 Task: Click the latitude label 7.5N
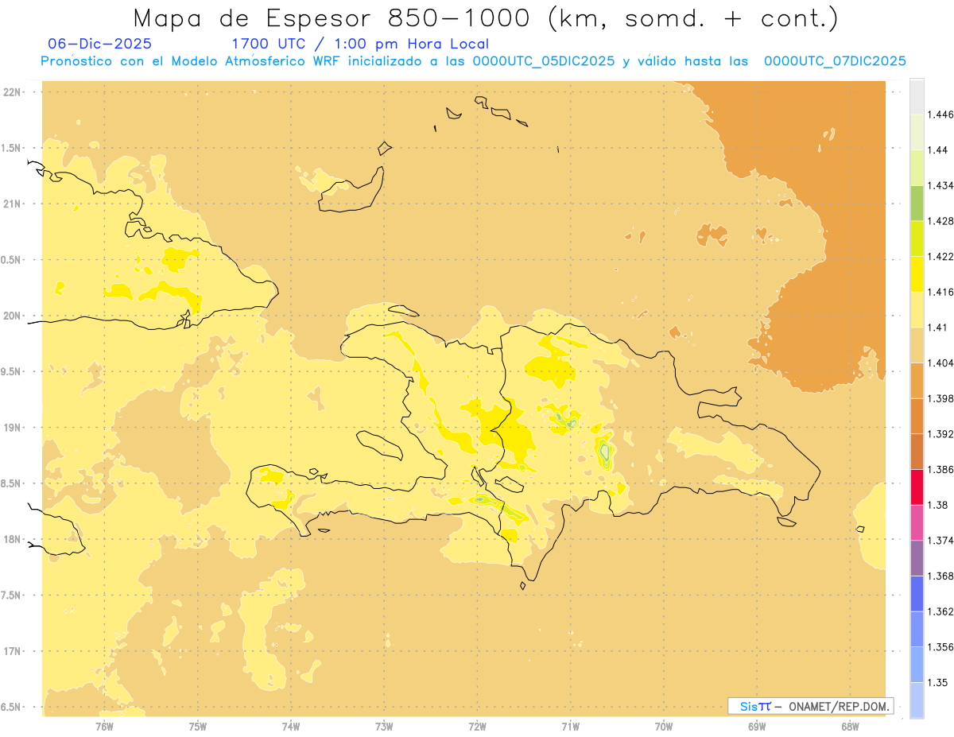[10, 595]
